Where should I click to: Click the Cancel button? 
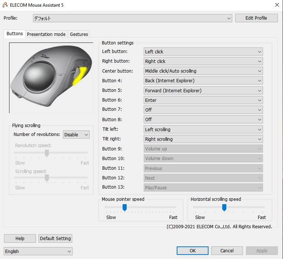pos(227,251)
